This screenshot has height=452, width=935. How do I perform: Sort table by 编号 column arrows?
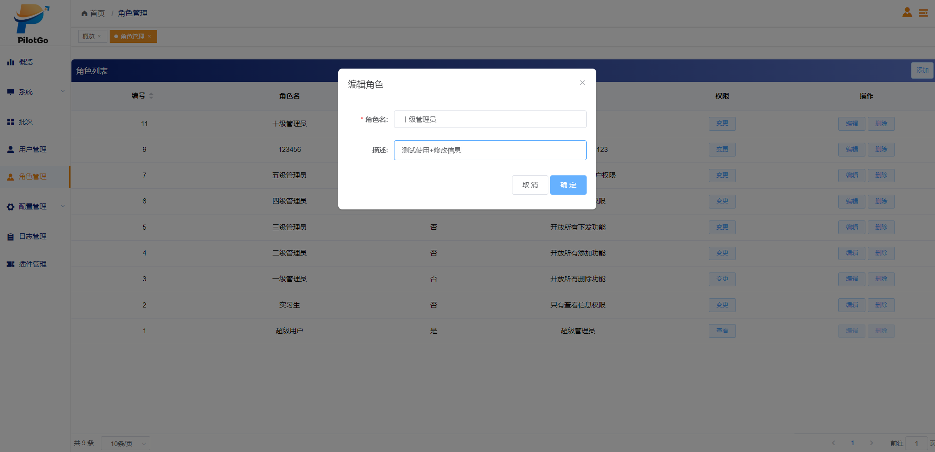[151, 96]
